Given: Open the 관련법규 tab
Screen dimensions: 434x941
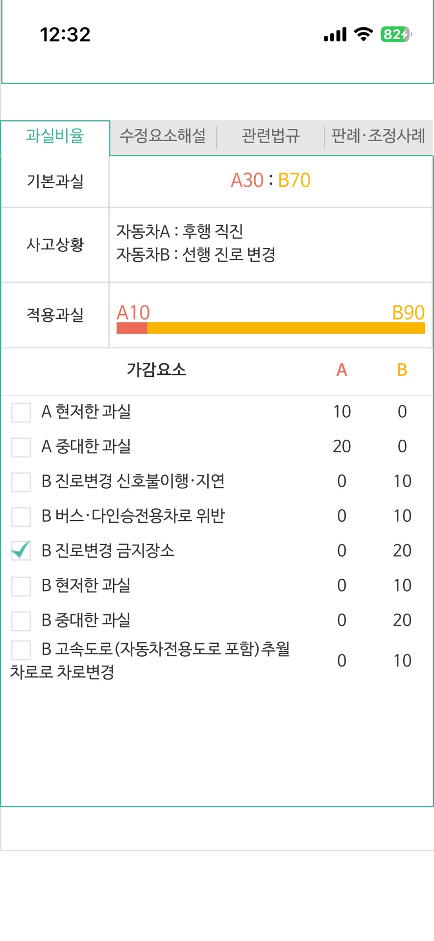Looking at the screenshot, I should pyautogui.click(x=270, y=136).
